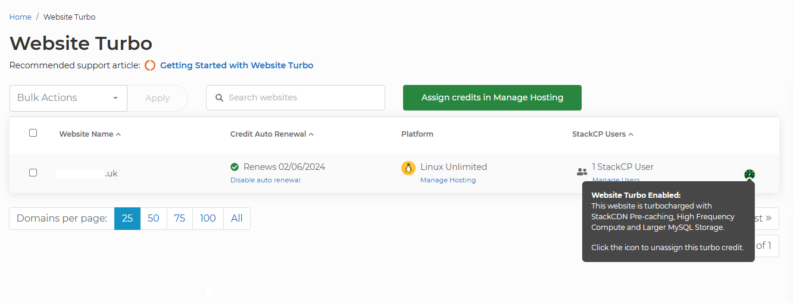The height and width of the screenshot is (303, 793).
Task: Click the Platform column header
Action: coord(417,134)
